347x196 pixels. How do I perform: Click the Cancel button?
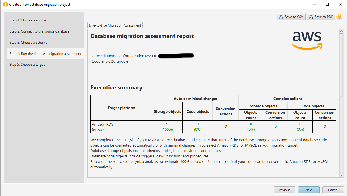coord(333,190)
